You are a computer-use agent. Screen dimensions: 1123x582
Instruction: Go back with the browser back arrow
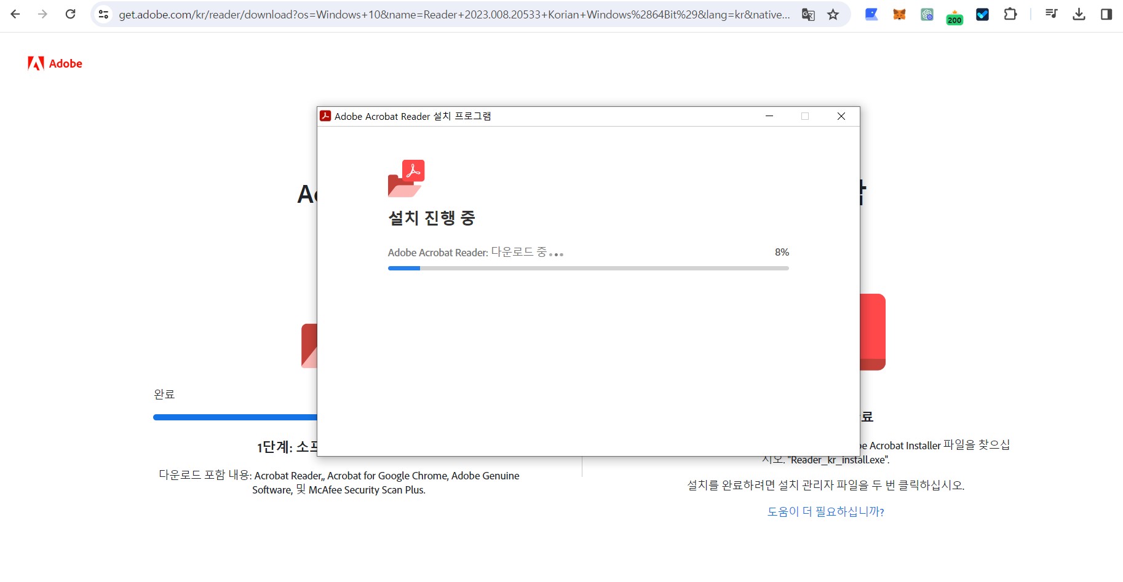click(x=15, y=14)
